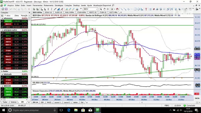
Task: Switch to the Setores quotes tab
Action: pyautogui.click(x=14, y=102)
